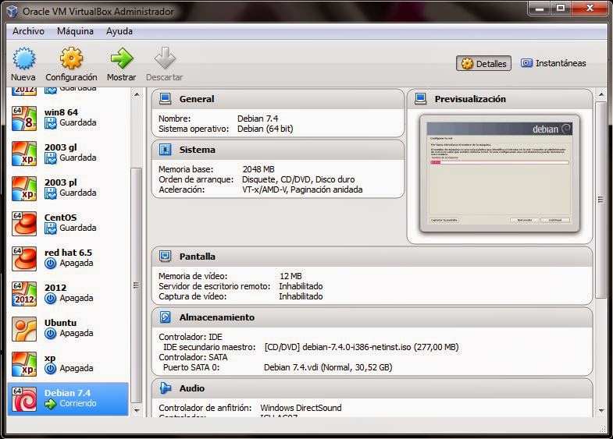Viewport: 613px width, 439px height.
Task: Click the Audio section speaker icon
Action: pos(165,388)
